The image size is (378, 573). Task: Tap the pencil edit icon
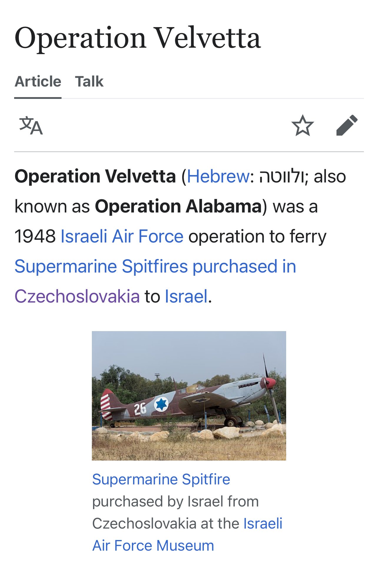(x=347, y=126)
